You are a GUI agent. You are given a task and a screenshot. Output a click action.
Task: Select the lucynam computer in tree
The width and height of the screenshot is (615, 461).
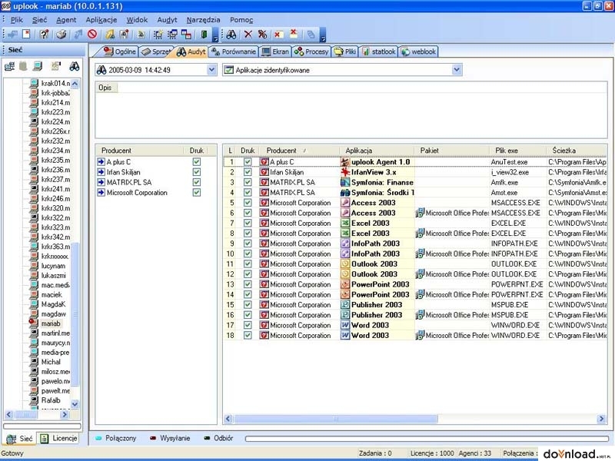coord(53,266)
